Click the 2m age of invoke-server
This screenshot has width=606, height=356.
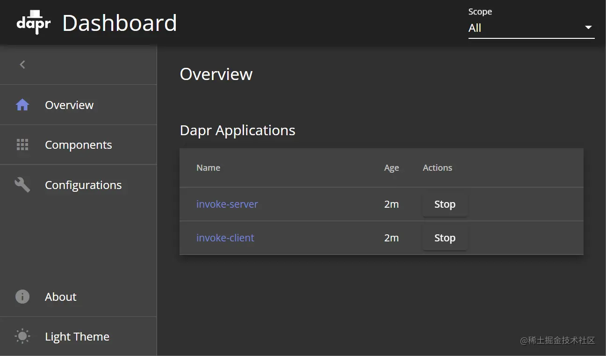point(391,204)
